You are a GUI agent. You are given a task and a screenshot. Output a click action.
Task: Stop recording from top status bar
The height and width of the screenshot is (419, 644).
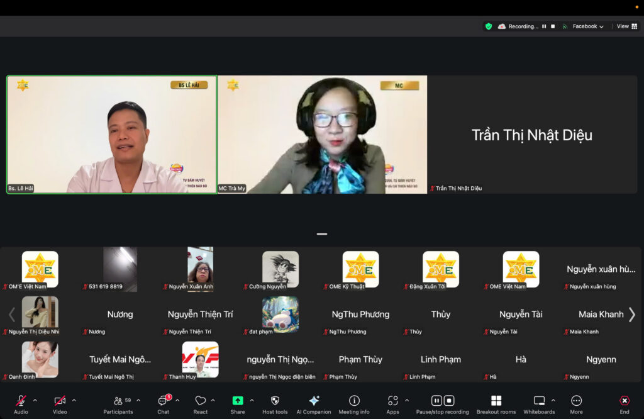(553, 26)
